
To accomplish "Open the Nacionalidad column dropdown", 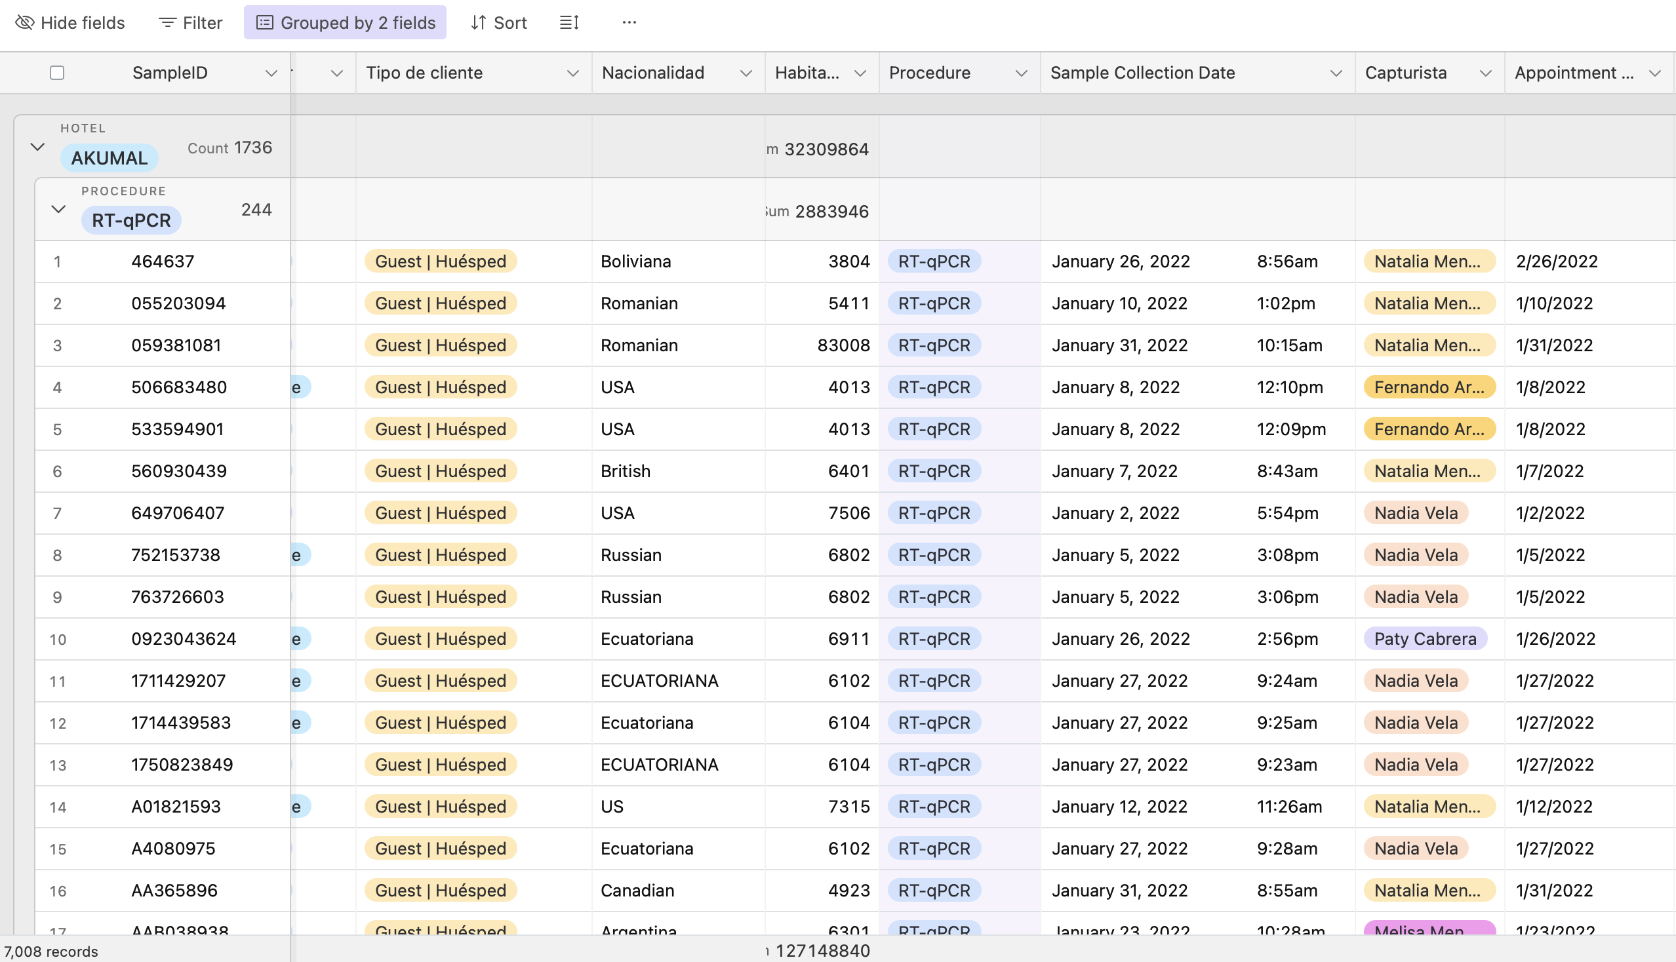I will (746, 73).
